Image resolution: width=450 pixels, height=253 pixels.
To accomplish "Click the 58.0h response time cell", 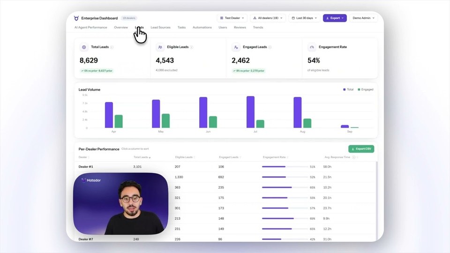I will 327,167.
